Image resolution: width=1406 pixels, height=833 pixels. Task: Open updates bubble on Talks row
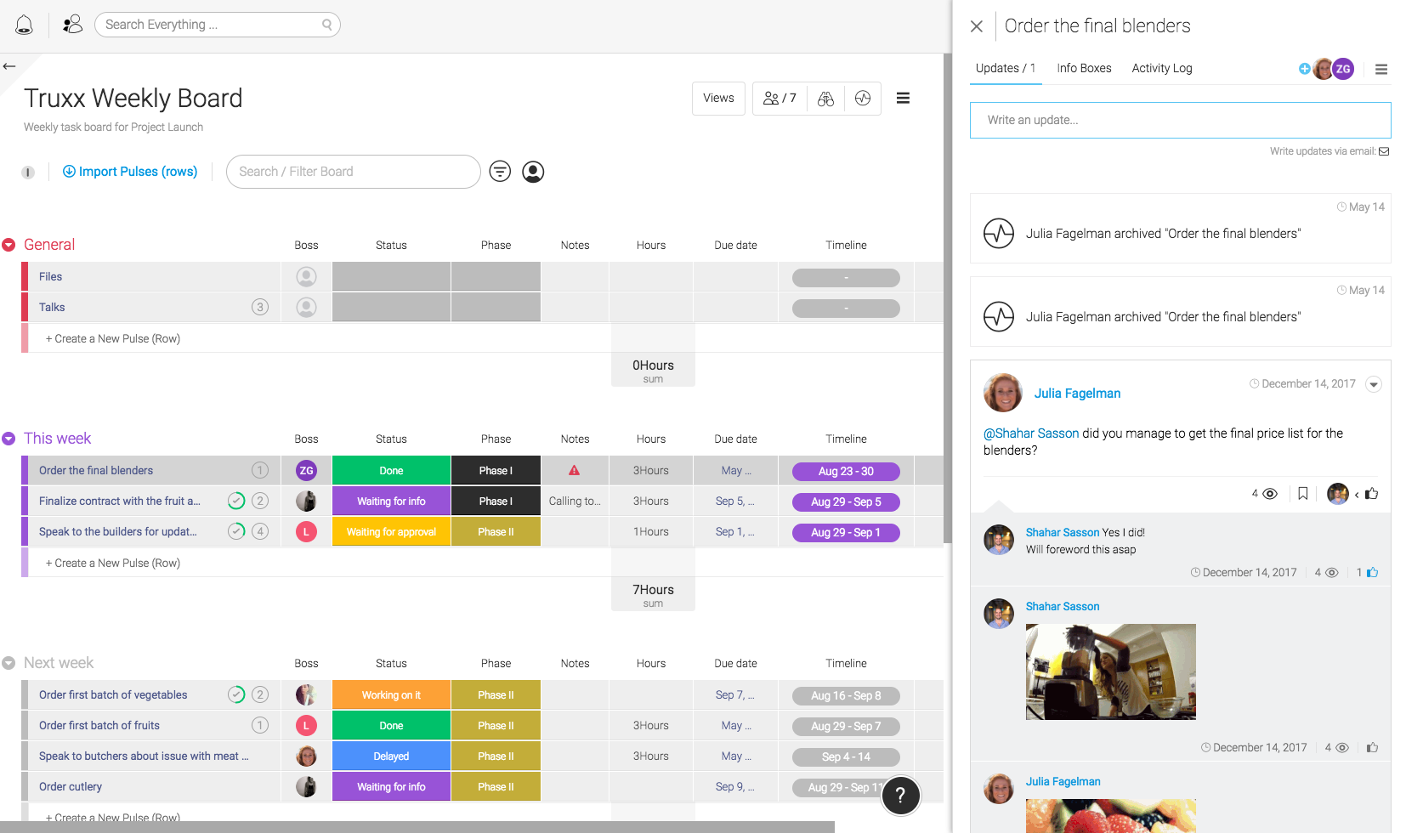point(260,307)
